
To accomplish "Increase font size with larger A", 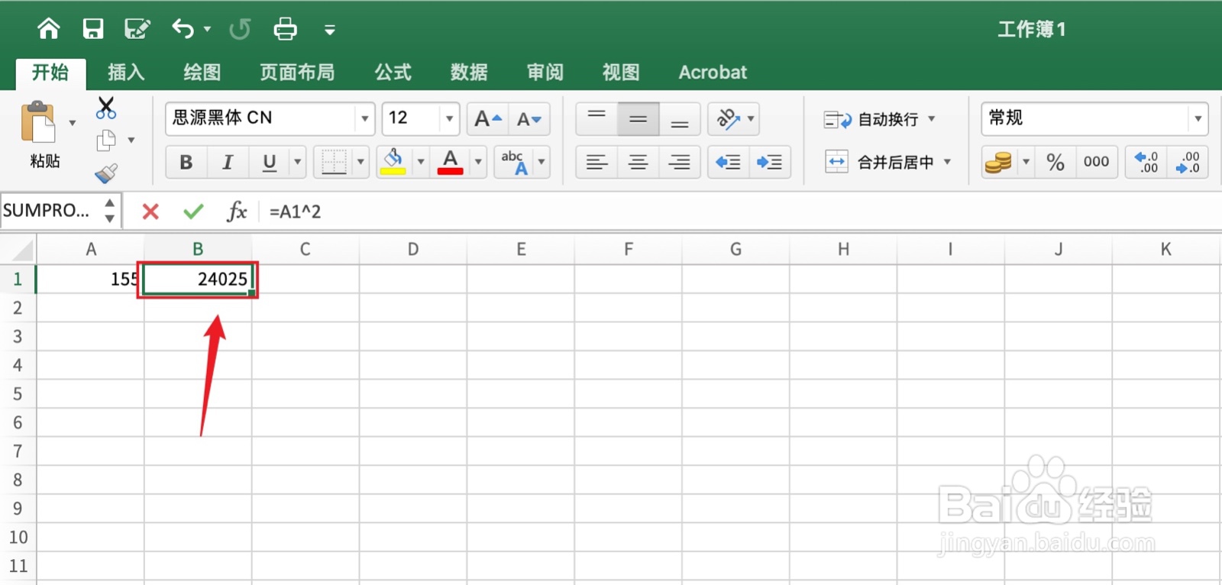I will pyautogui.click(x=488, y=119).
